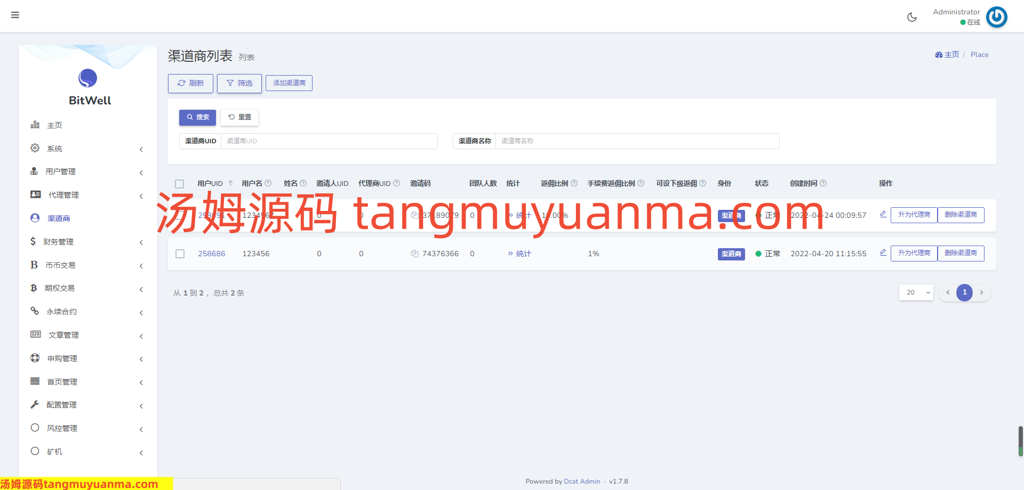Click the 渠道商名称 input field
This screenshot has width=1024, height=490.
point(637,141)
